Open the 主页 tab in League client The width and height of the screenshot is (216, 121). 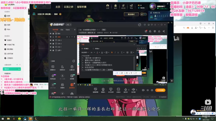click(58, 7)
